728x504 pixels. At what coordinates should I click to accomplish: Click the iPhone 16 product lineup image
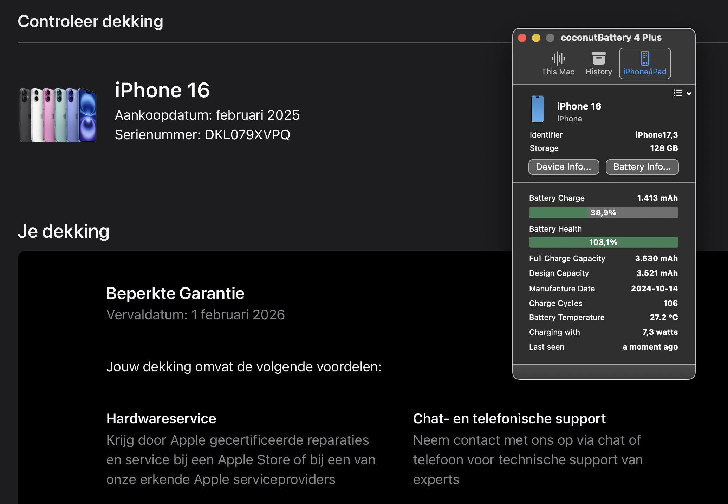click(58, 115)
